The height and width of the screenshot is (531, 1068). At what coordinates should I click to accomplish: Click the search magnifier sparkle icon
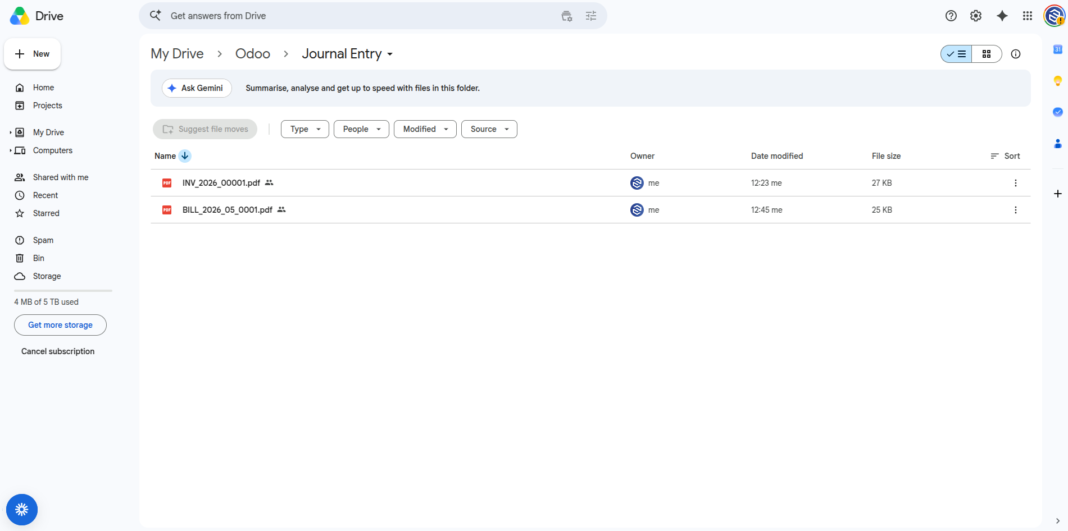[x=156, y=16]
